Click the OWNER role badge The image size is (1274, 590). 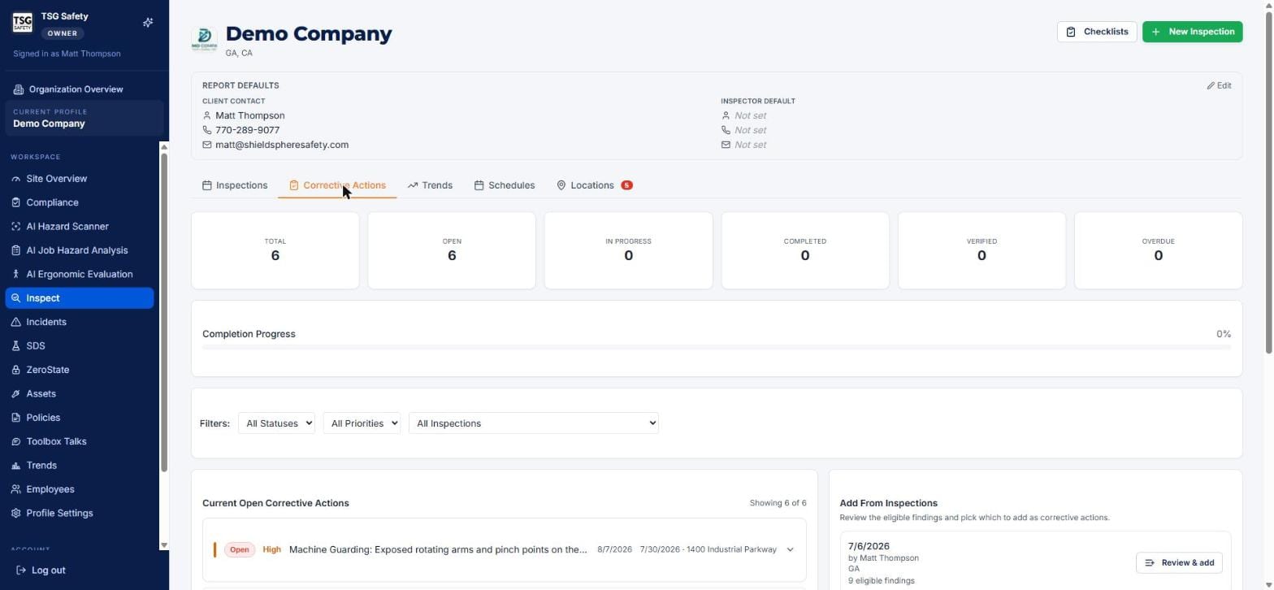(62, 33)
